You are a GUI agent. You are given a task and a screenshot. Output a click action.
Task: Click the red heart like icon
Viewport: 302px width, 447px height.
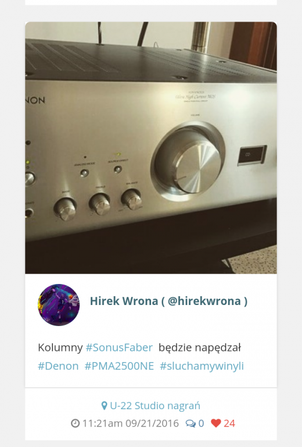click(216, 423)
